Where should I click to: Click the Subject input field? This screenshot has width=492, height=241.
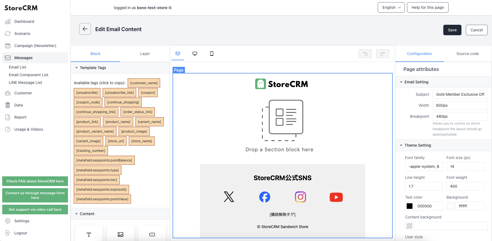(x=460, y=94)
